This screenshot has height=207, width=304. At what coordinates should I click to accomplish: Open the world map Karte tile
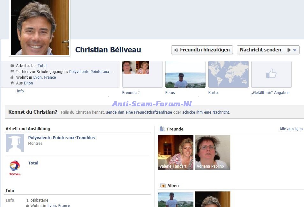(x=228, y=74)
